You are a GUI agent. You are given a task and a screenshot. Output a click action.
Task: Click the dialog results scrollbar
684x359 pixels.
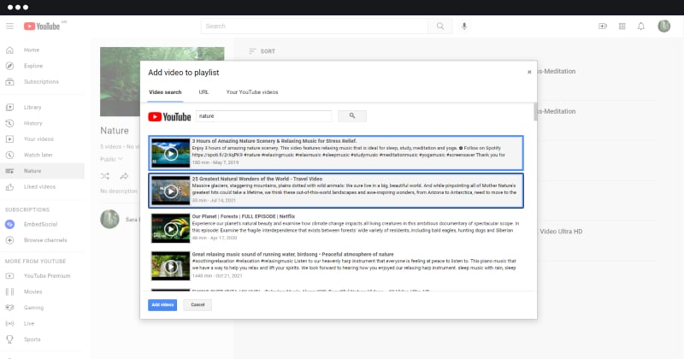(535, 112)
